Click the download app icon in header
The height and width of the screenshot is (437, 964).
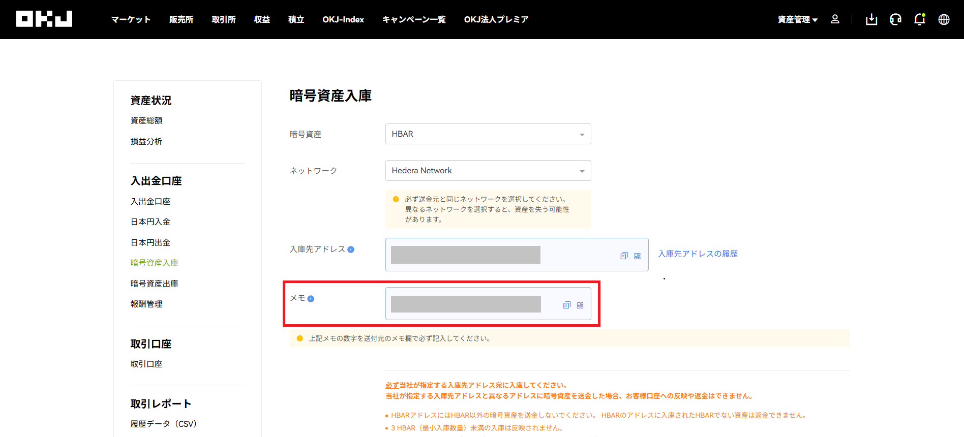point(871,19)
